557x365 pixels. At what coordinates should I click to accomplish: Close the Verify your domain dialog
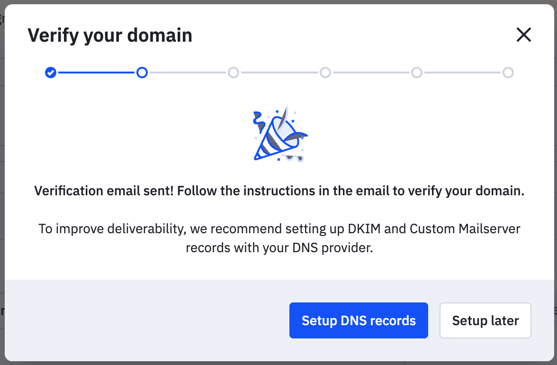(x=523, y=35)
